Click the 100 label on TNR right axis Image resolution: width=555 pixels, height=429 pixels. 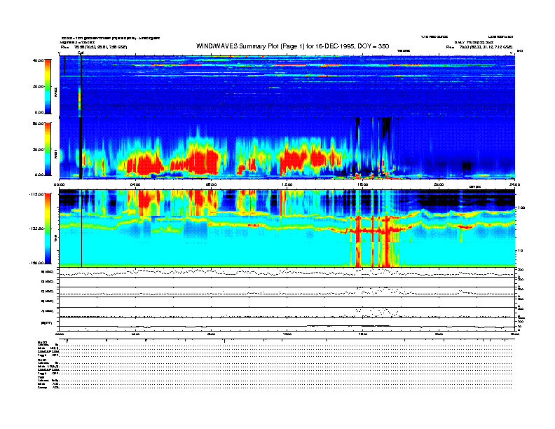[521, 207]
